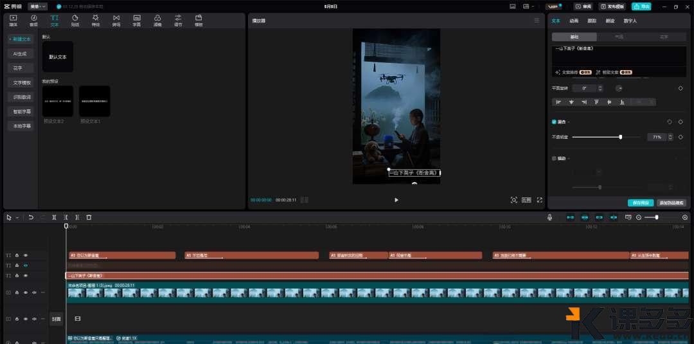Click the 不透明度 opacity slider

[607, 137]
